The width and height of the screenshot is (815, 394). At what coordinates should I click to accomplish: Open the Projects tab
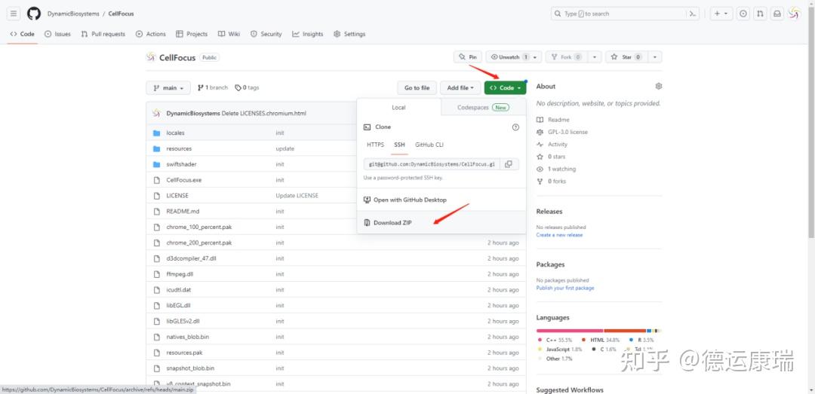pos(192,34)
